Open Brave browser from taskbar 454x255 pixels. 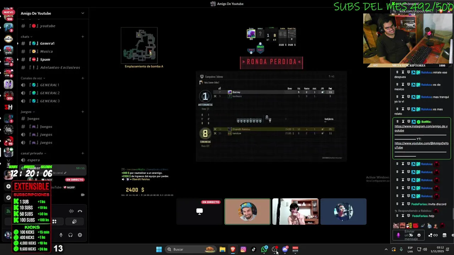(233, 249)
